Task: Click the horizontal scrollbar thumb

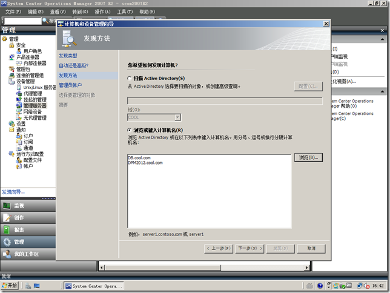Action: pos(163,268)
